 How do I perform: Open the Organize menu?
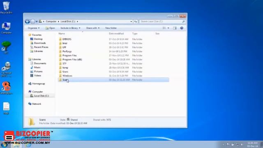click(34, 28)
